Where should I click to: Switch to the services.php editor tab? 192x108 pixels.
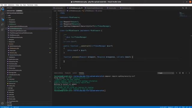click(x=59, y=8)
